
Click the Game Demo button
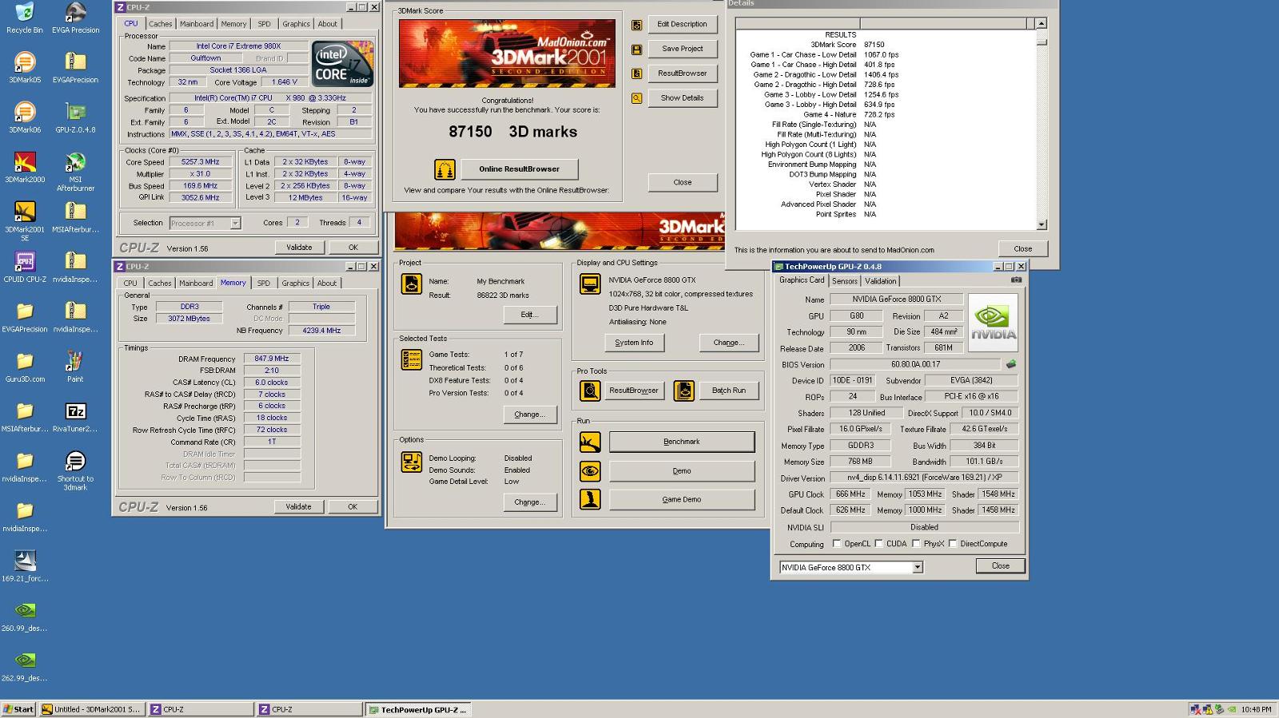[682, 500]
